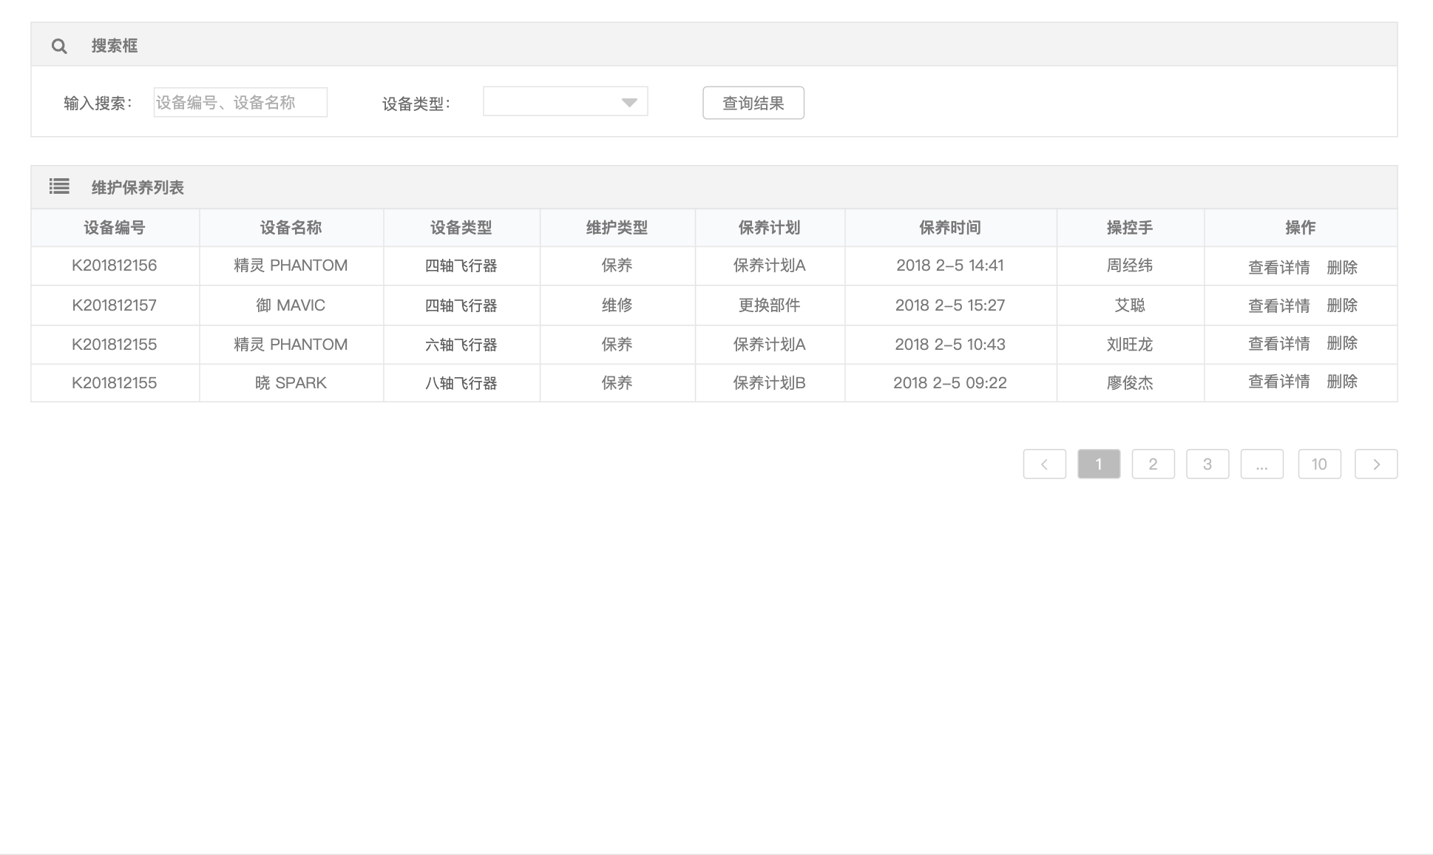The height and width of the screenshot is (855, 1433).
Task: Open 查看详情 for 御 MAVIC row
Action: 1278,305
